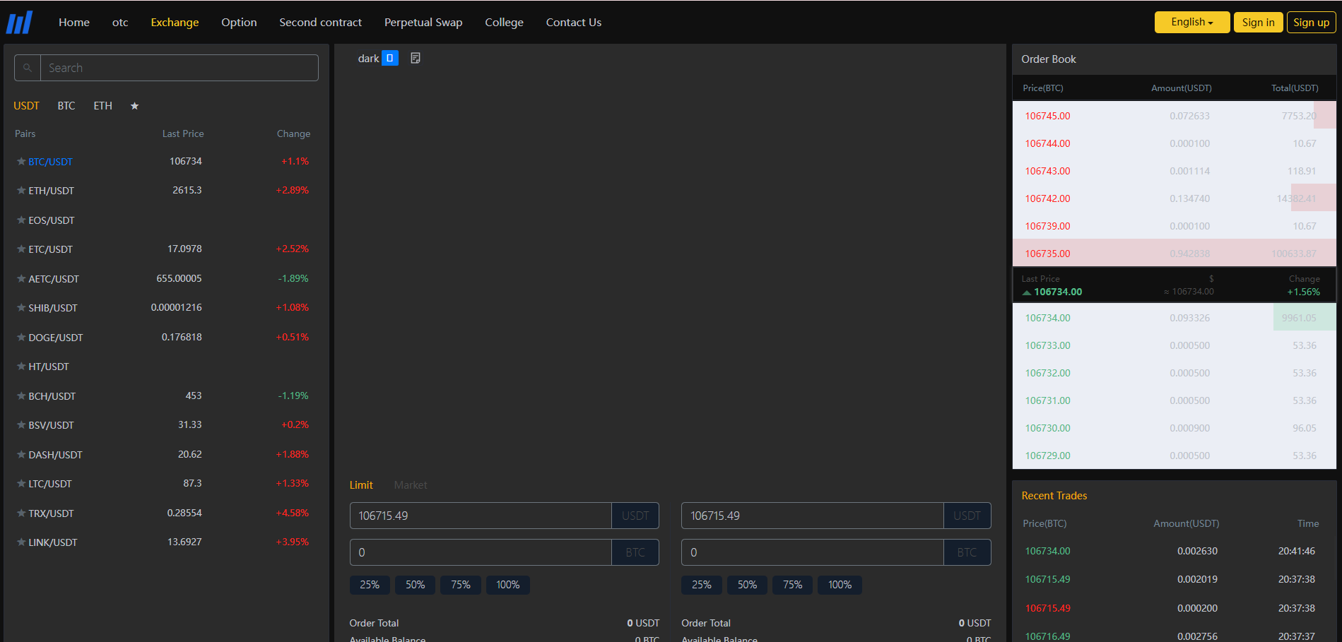Click ask price 106745.00 in order book
1342x642 pixels.
click(x=1047, y=116)
